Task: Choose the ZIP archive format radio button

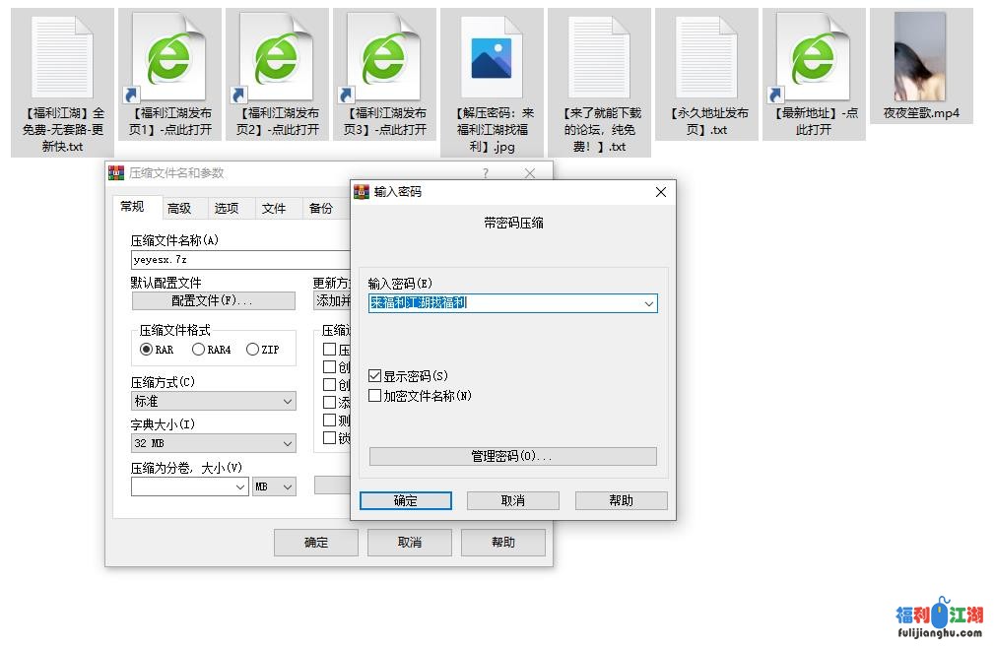Action: [253, 350]
